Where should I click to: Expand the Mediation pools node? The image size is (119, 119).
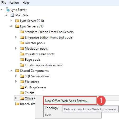(x=16, y=48)
